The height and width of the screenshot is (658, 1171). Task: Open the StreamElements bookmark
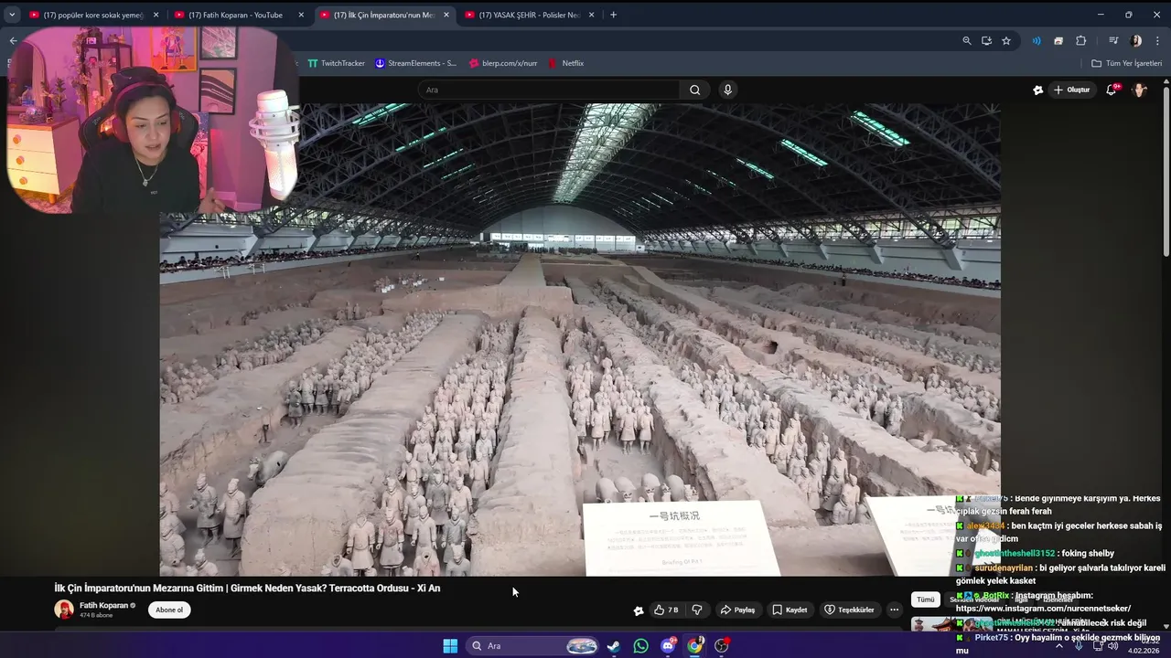[x=415, y=63]
